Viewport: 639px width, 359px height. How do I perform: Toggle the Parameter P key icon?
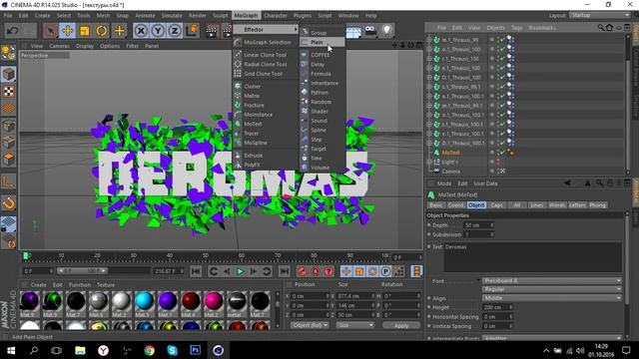click(385, 271)
